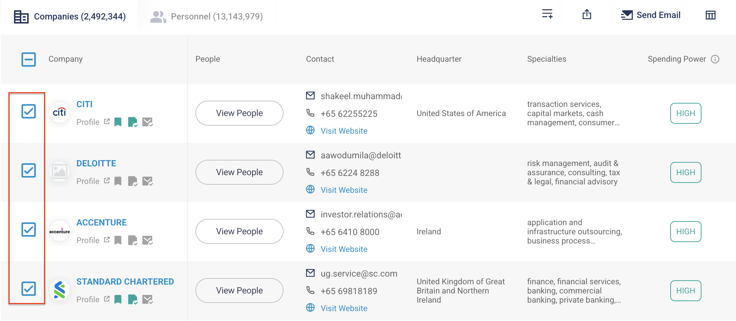Click the CITI note-verified icon
736x321 pixels.
click(x=133, y=122)
